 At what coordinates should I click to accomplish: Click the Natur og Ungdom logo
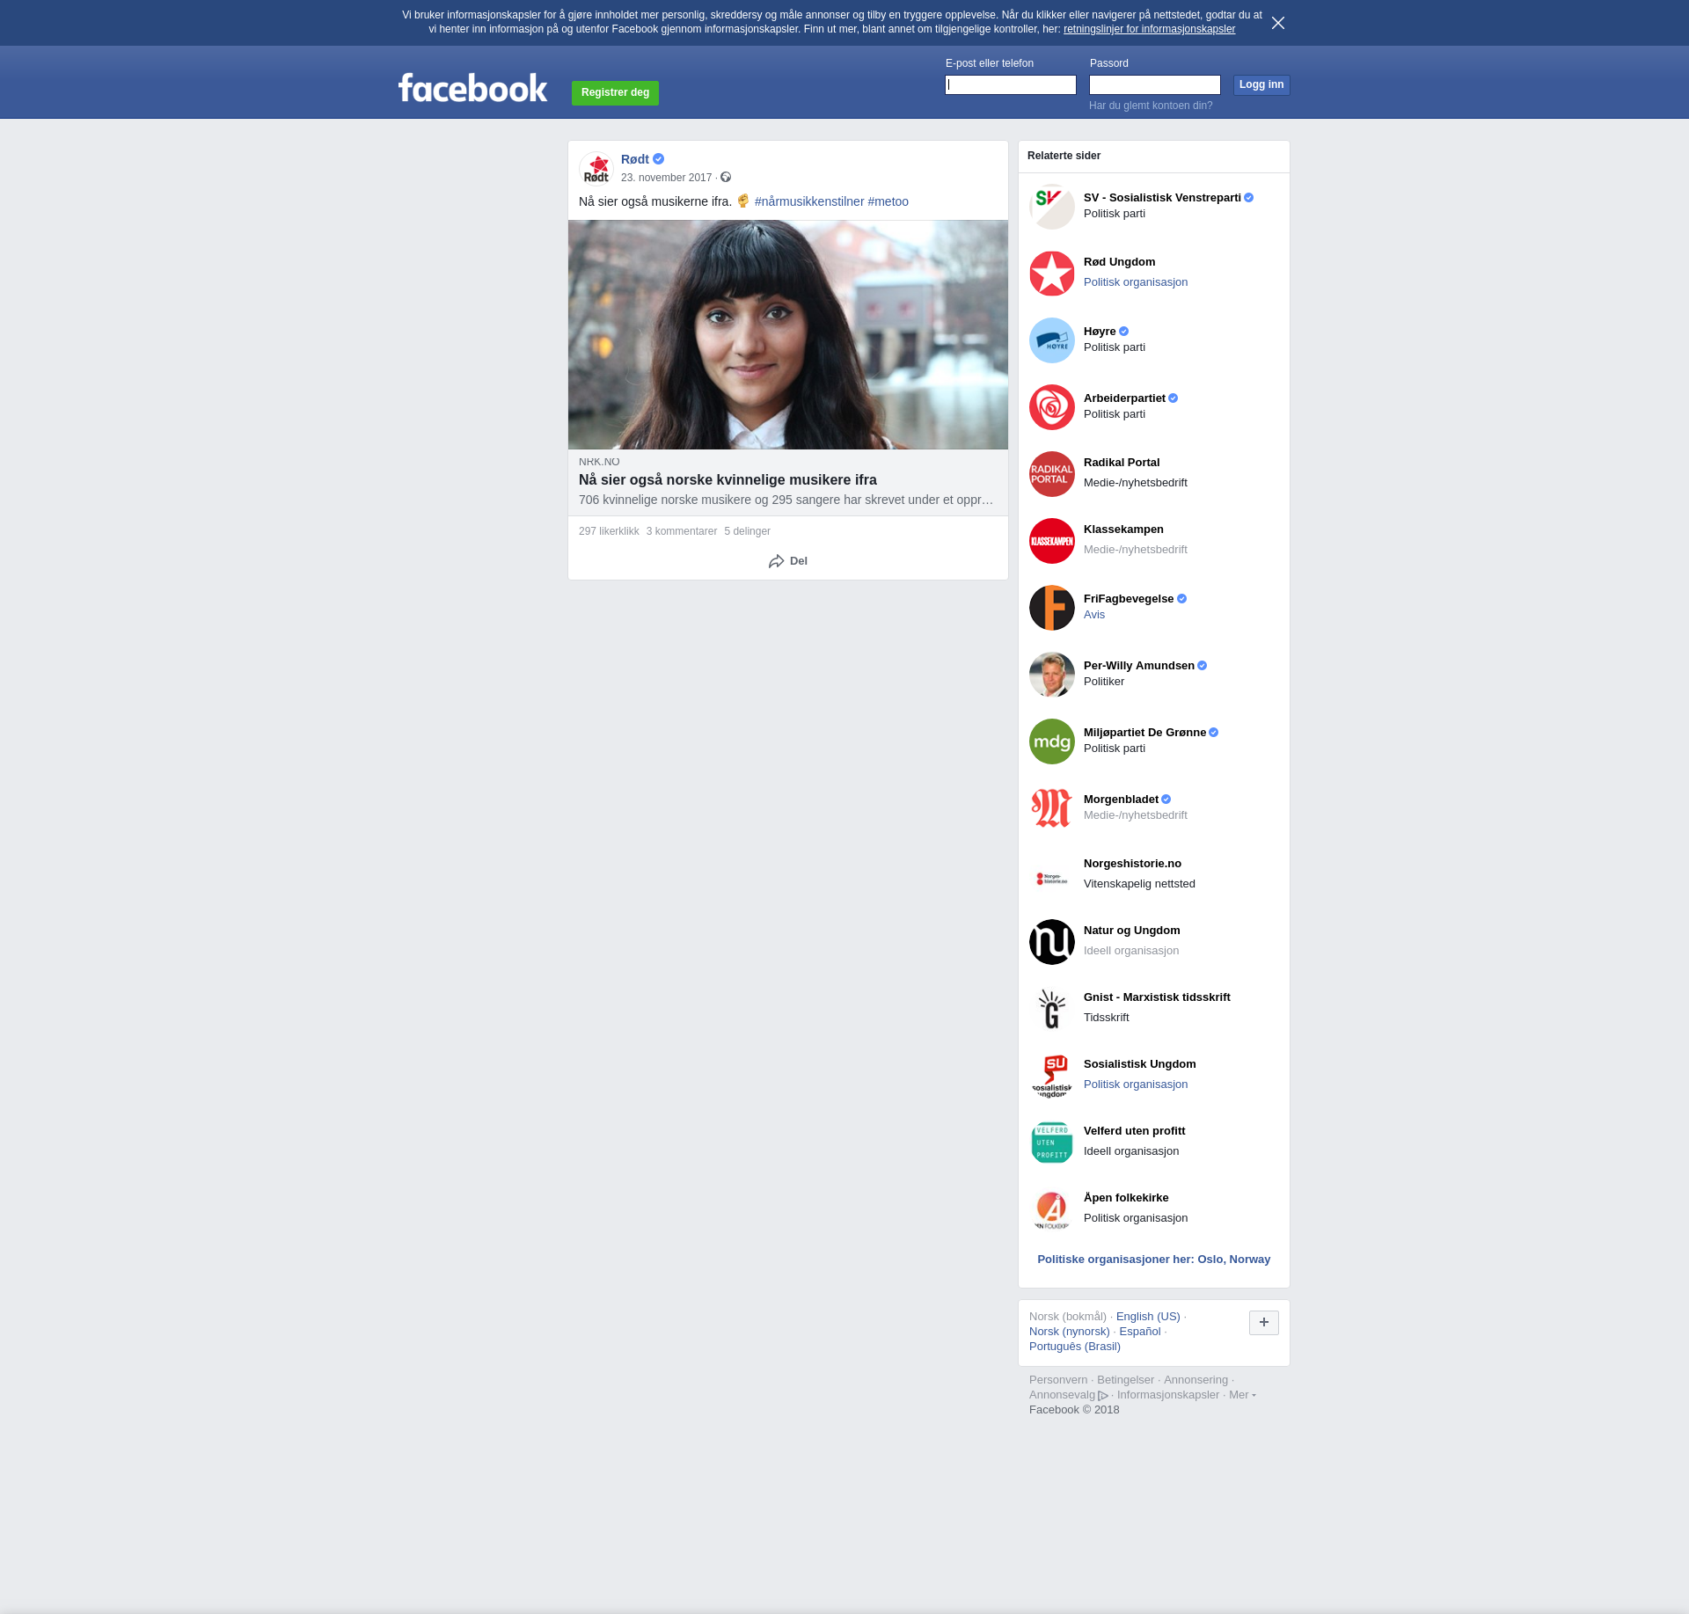click(x=1051, y=942)
